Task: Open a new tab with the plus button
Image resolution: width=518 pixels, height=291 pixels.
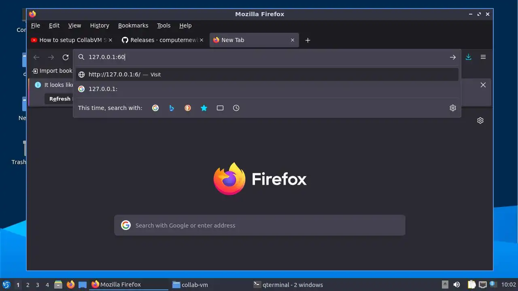Action: point(308,40)
